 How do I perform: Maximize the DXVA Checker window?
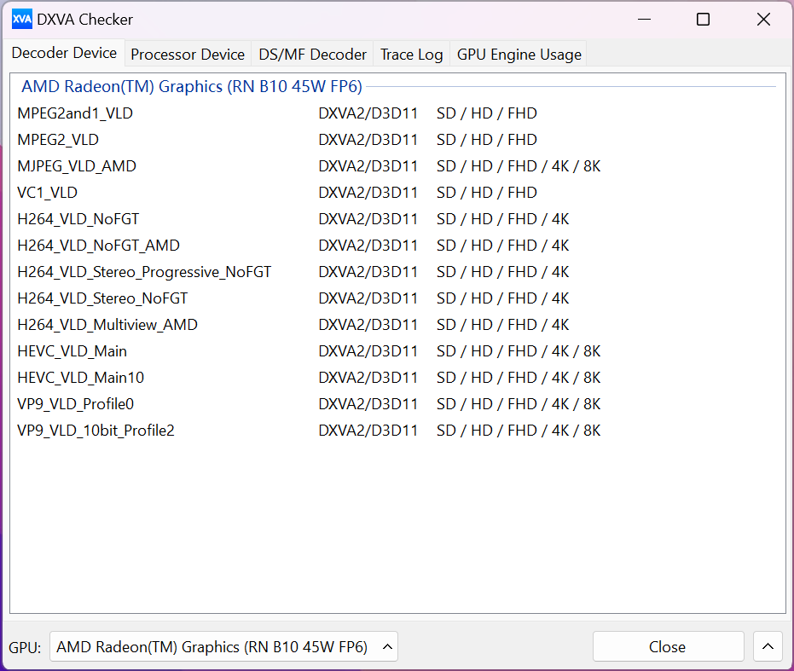[x=703, y=20]
